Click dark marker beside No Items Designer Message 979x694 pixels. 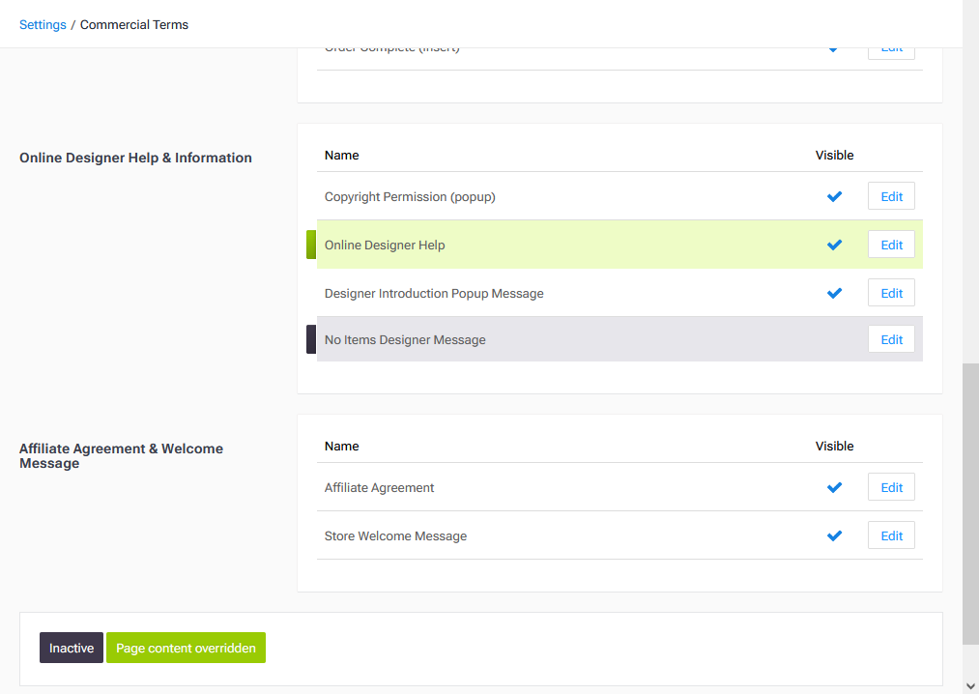coord(311,339)
